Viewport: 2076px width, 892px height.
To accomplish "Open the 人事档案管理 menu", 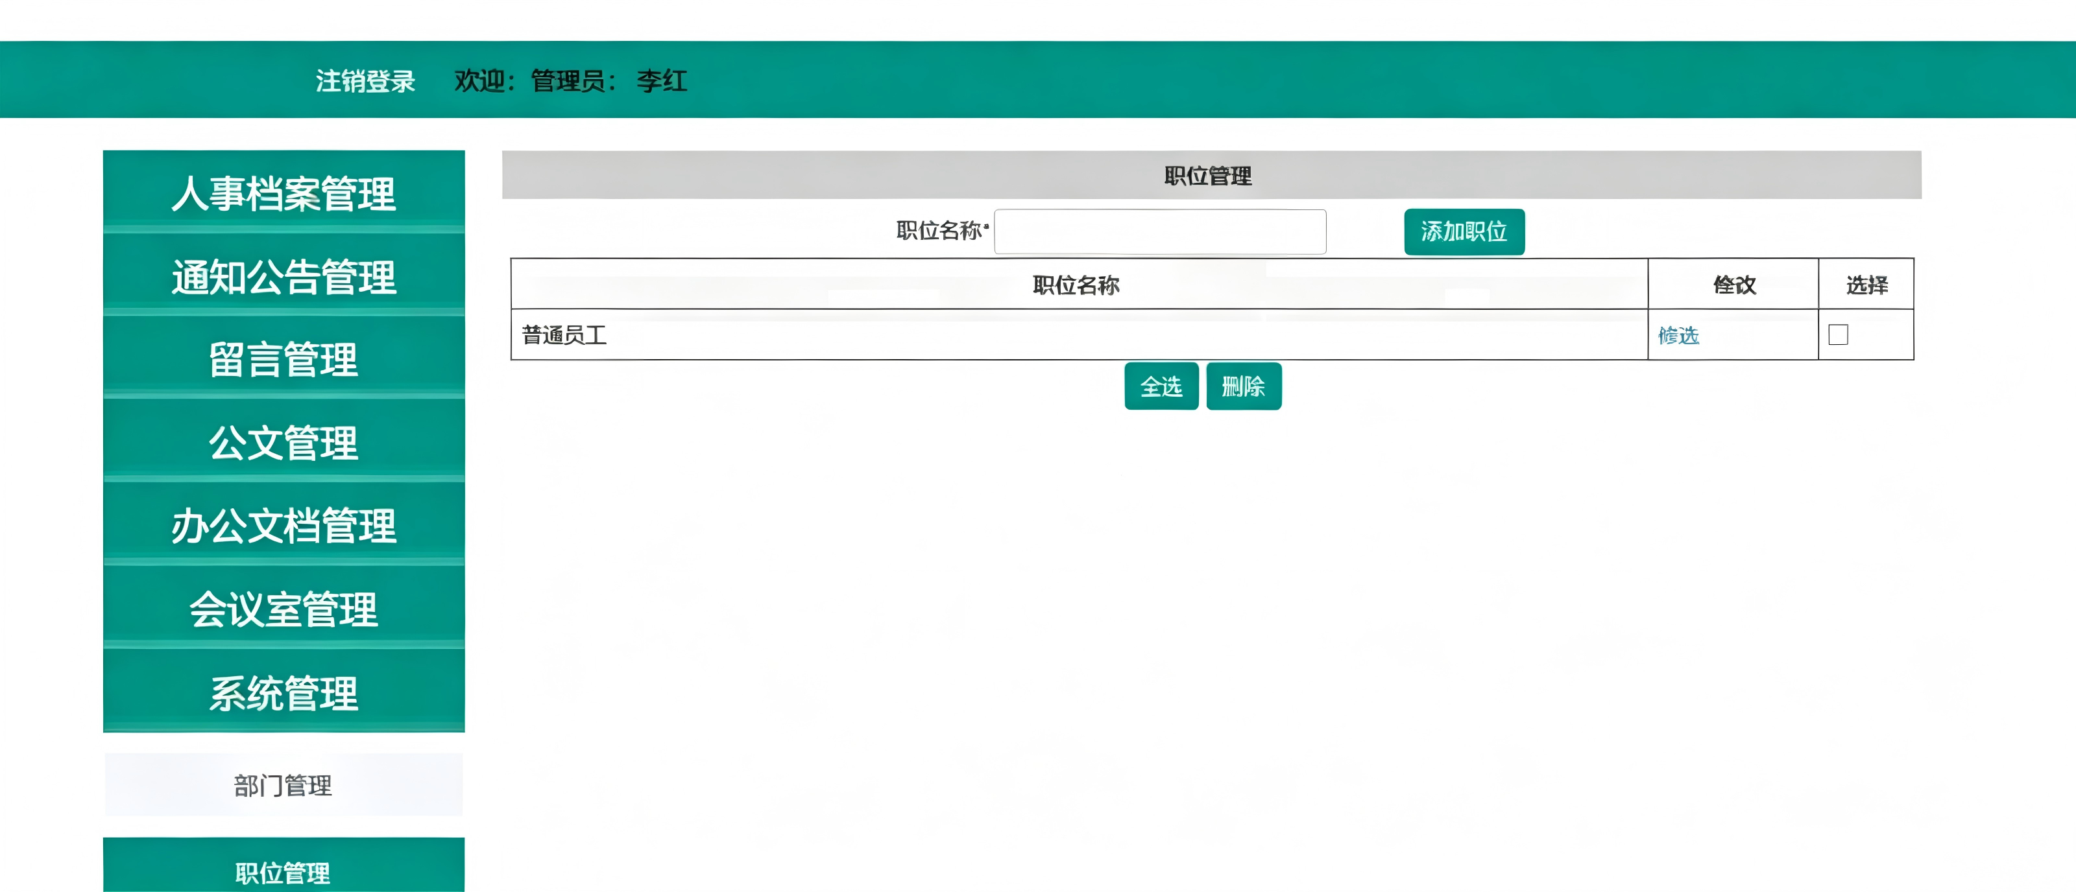I will [284, 192].
